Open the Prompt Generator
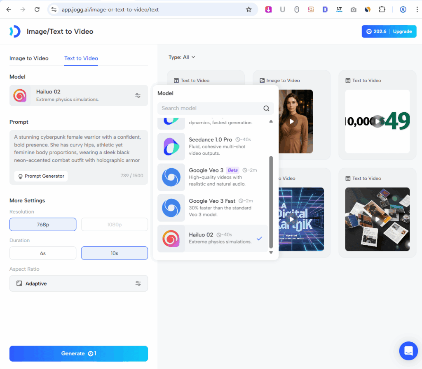Viewport: 422px width, 369px height. (41, 176)
